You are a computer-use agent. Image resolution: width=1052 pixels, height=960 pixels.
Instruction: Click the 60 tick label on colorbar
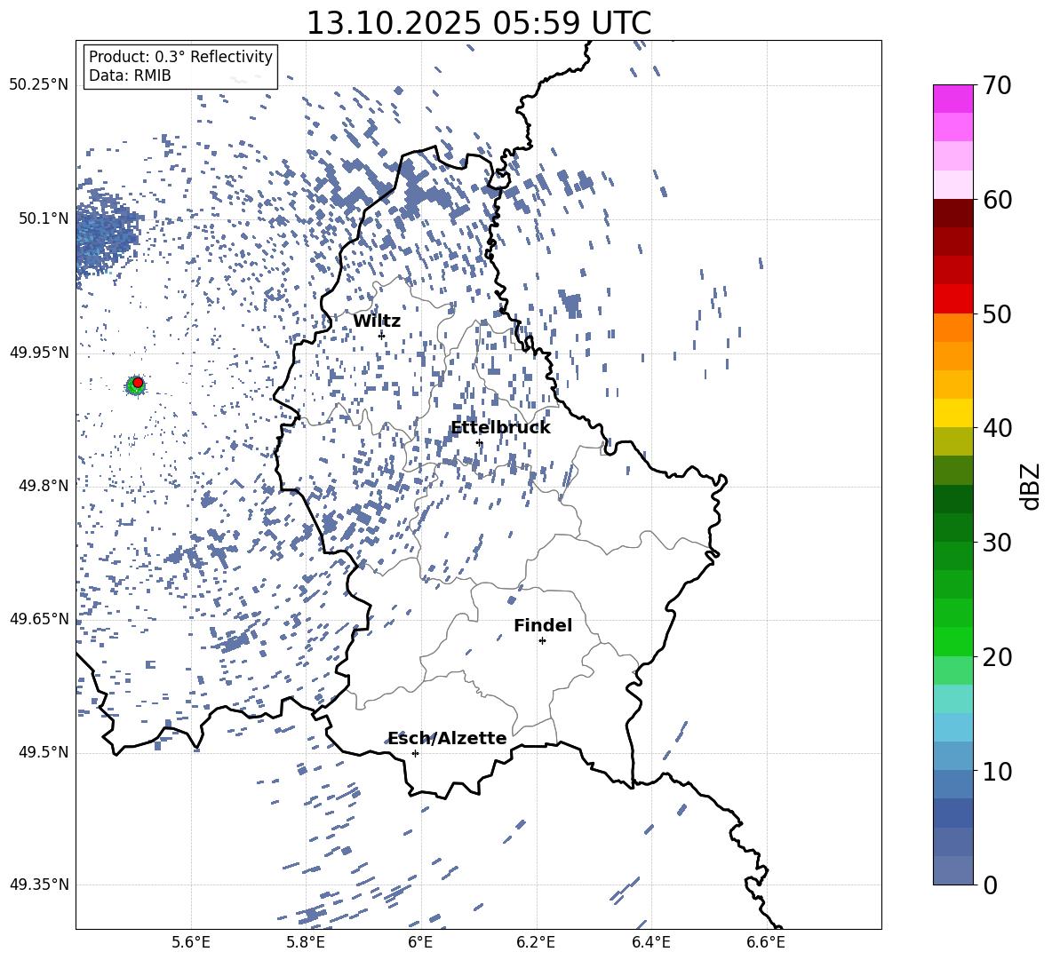click(x=998, y=200)
